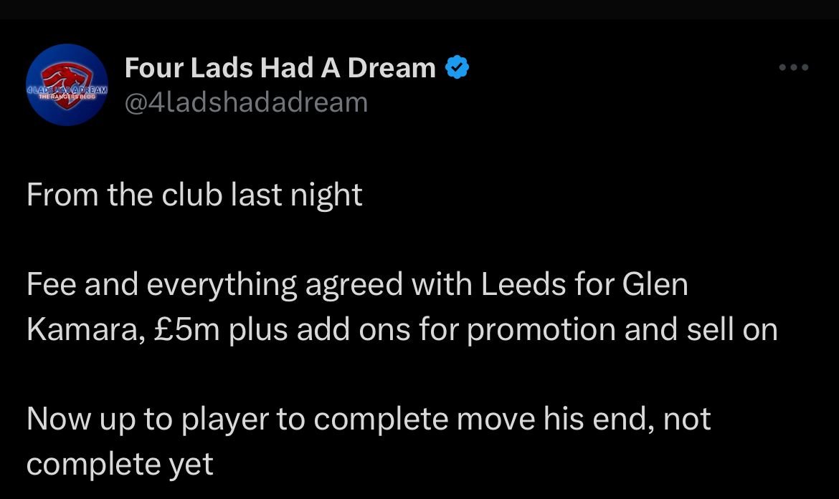Click the 'his end, not' phrase
Image resolution: width=839 pixels, height=499 pixels.
[x=627, y=419]
